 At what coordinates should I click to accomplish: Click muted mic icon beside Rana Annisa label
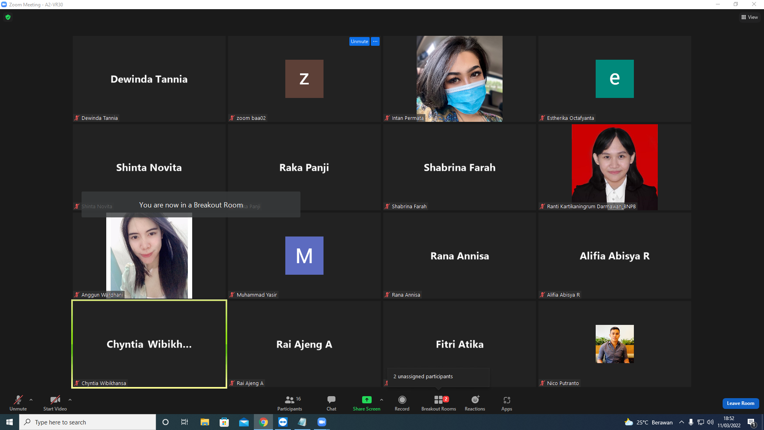[x=387, y=295]
